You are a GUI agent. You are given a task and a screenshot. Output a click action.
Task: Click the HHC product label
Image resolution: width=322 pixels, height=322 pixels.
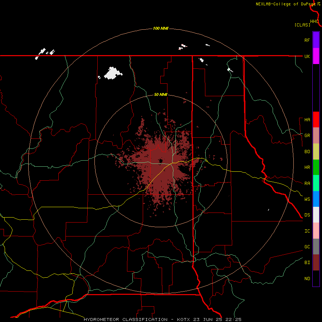[314, 21]
